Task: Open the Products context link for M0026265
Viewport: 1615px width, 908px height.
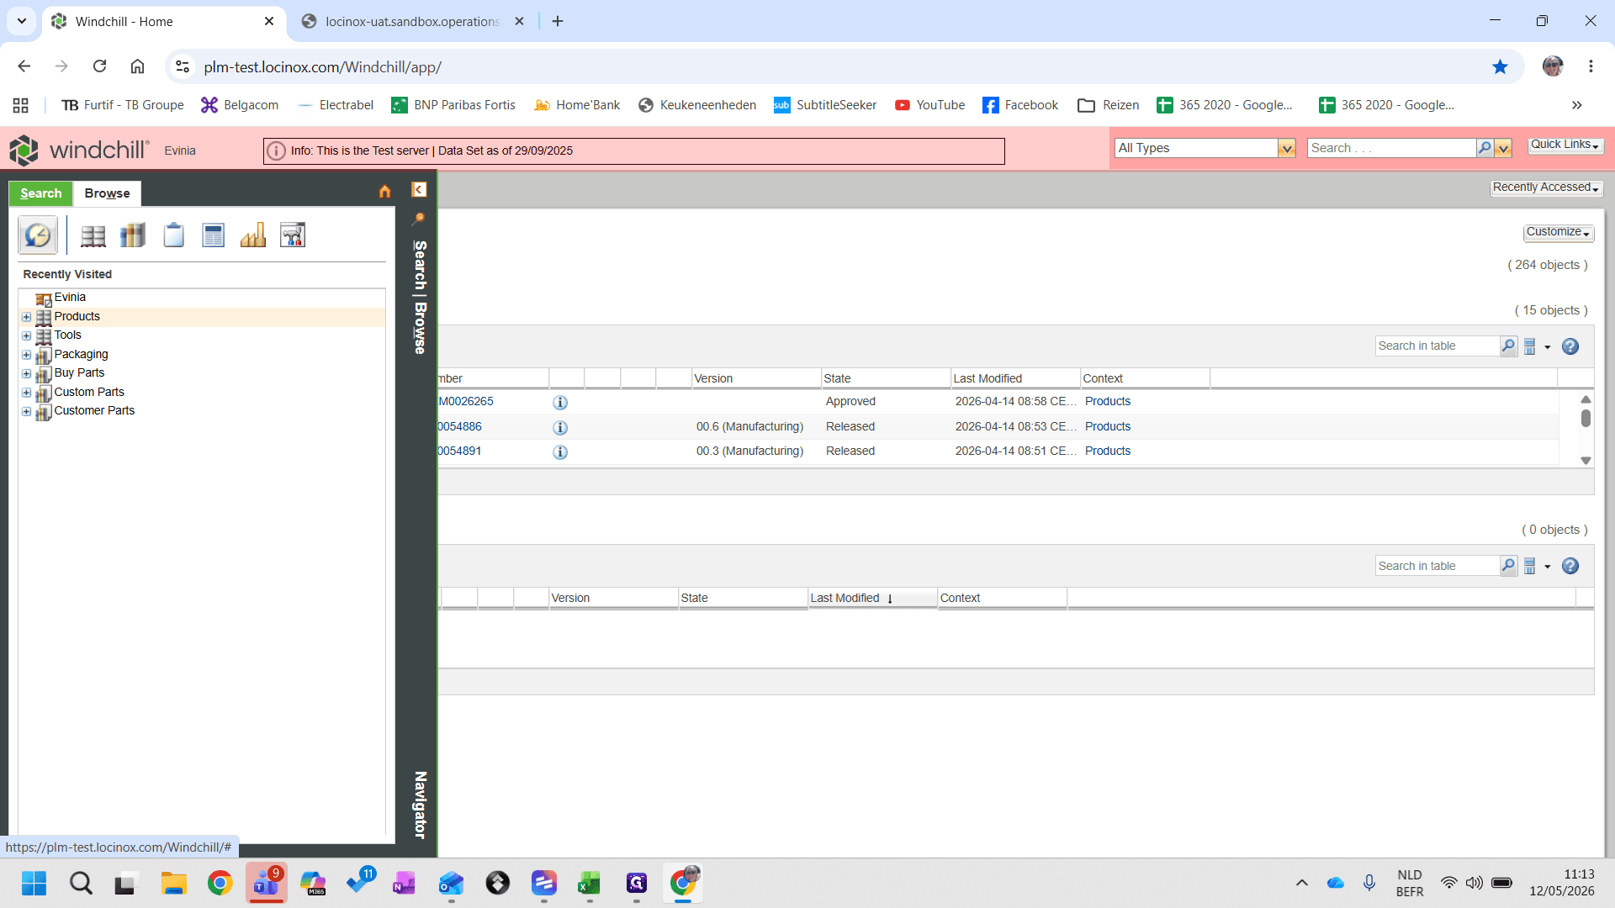Action: pos(1108,402)
